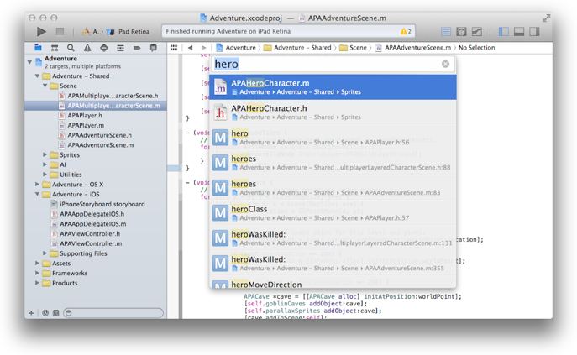Show only recent files filter
577x355 pixels.
click(45, 313)
